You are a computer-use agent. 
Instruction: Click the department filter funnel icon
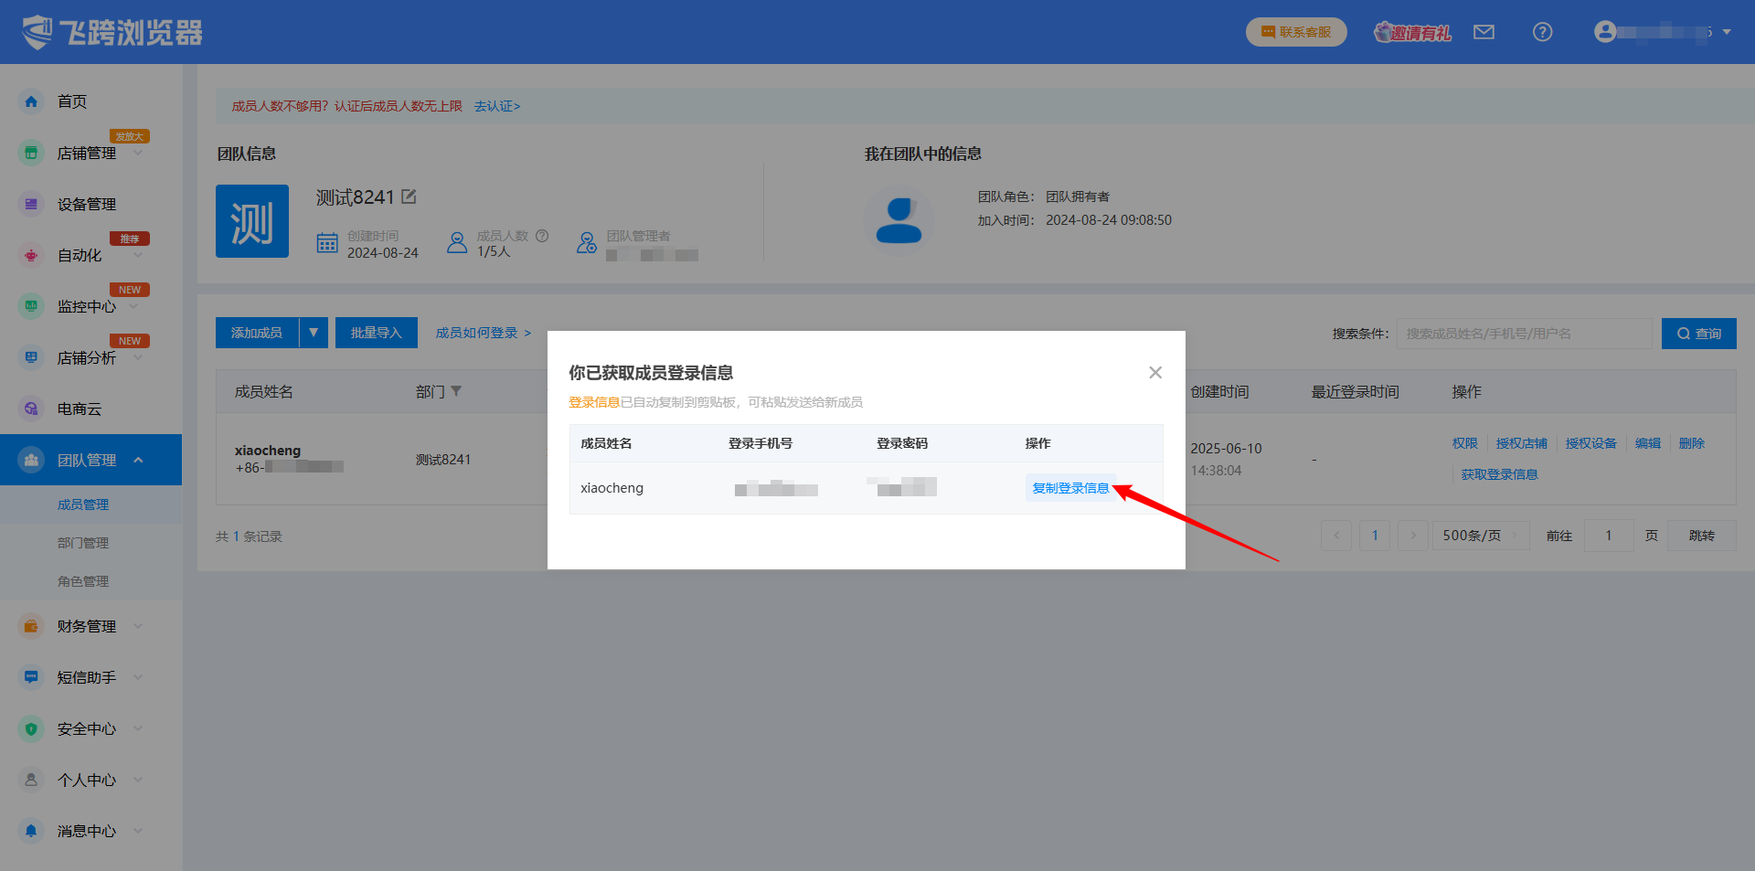(x=456, y=391)
